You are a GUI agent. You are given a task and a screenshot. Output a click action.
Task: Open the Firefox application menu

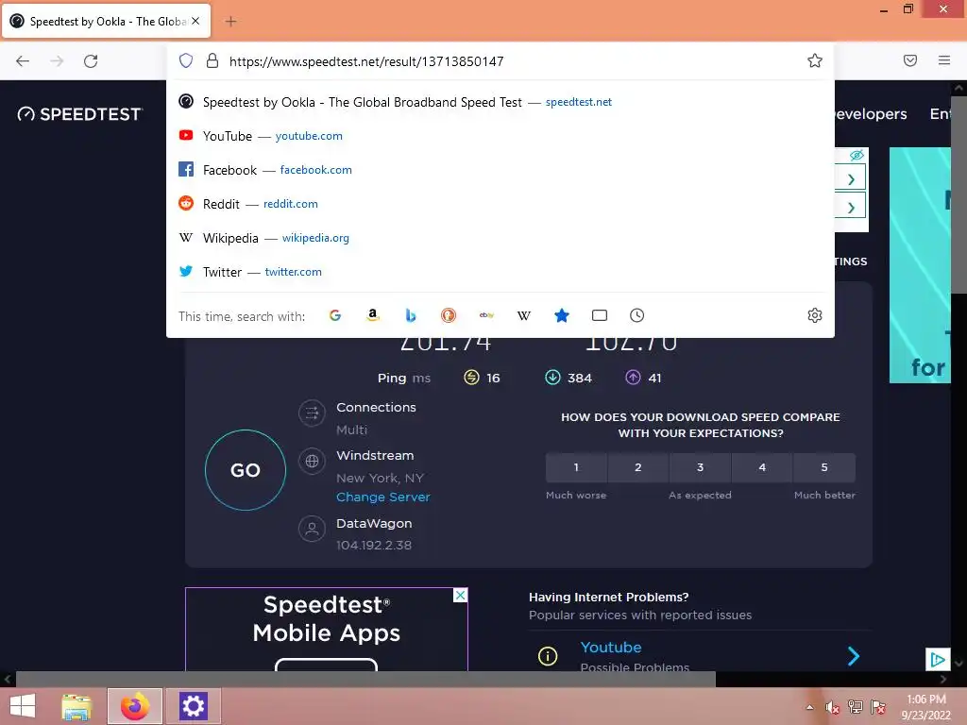(x=944, y=60)
